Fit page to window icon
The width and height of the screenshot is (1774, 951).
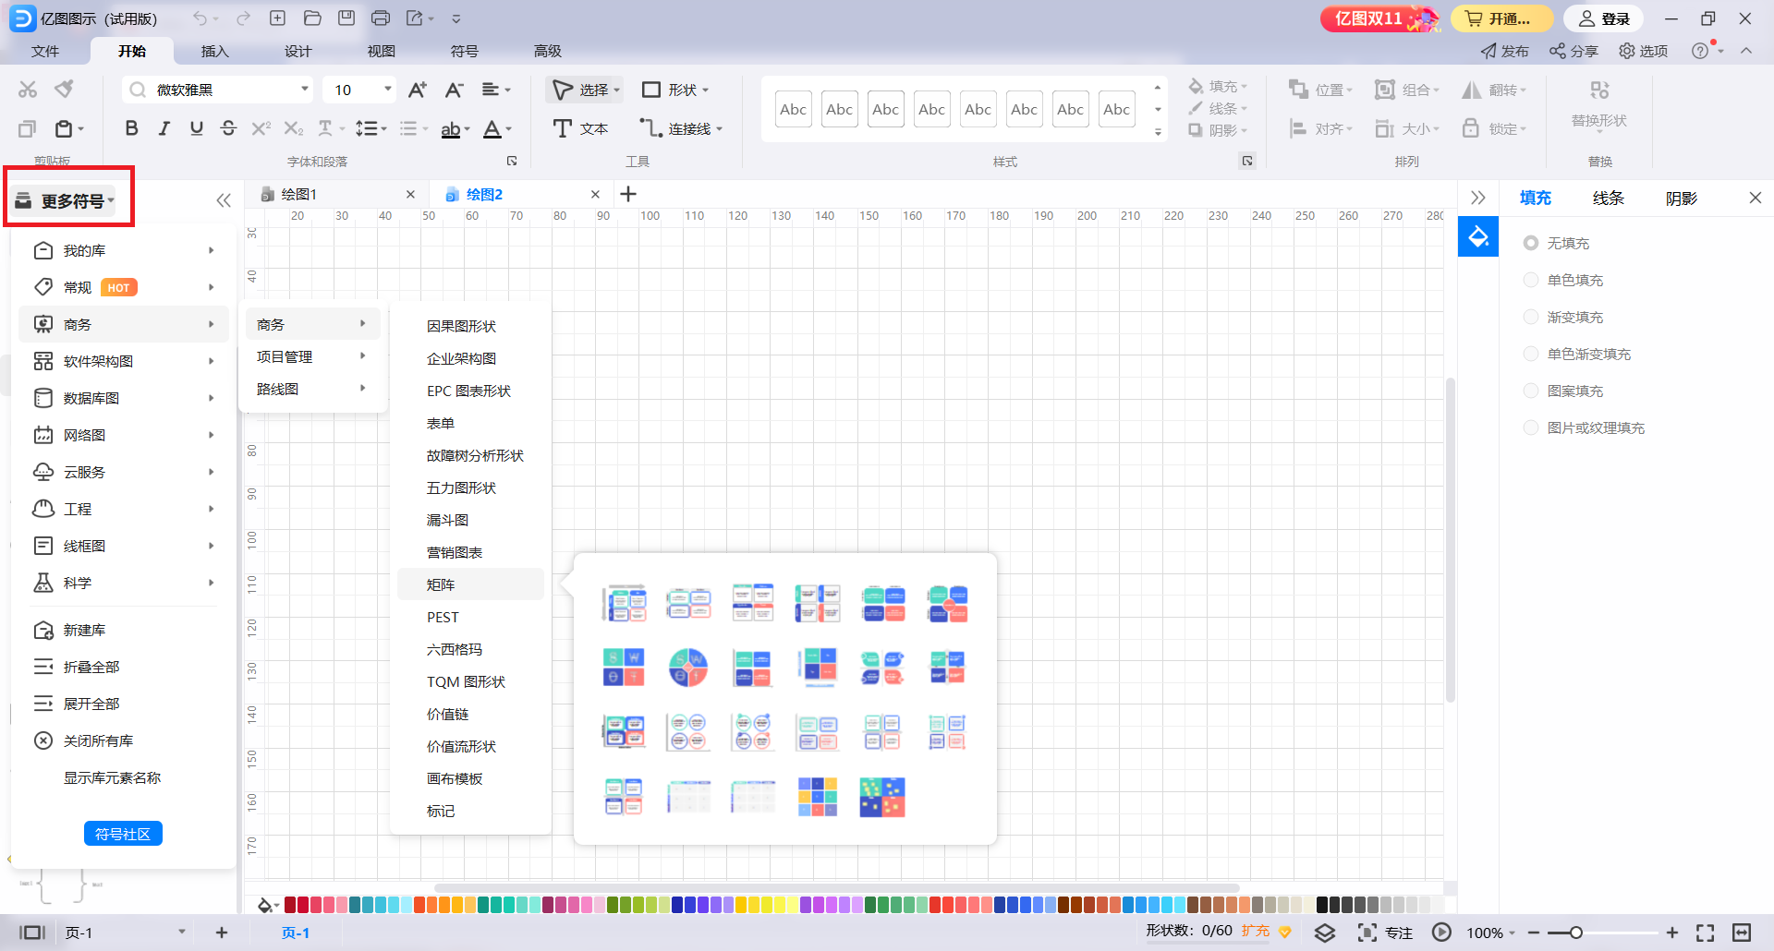tap(1706, 933)
